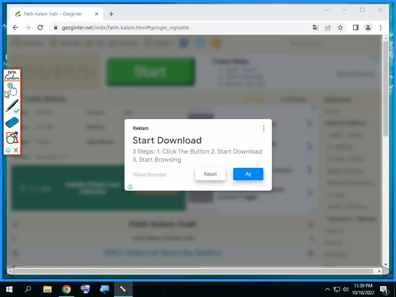Open the Chrome profile avatar menu
396x297 pixels.
pos(368,27)
